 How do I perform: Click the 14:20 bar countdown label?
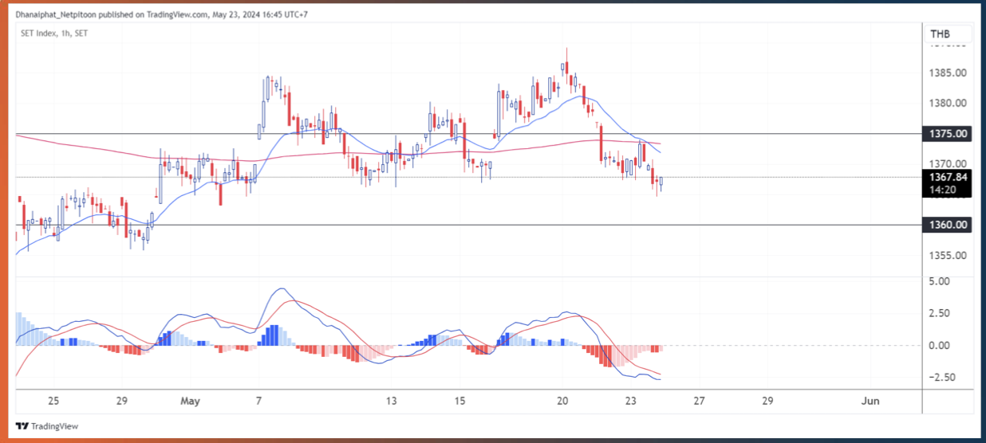pos(942,190)
